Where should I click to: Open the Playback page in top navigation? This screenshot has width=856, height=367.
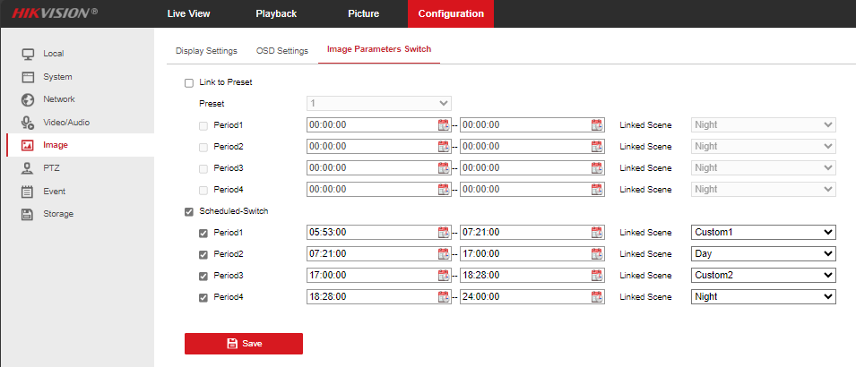(276, 13)
